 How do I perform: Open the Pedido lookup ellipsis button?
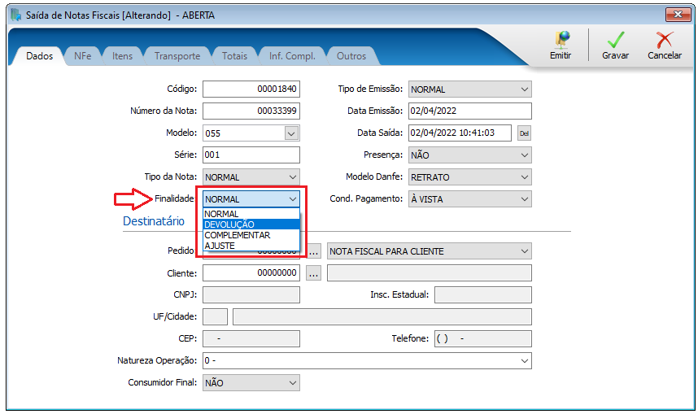click(314, 251)
